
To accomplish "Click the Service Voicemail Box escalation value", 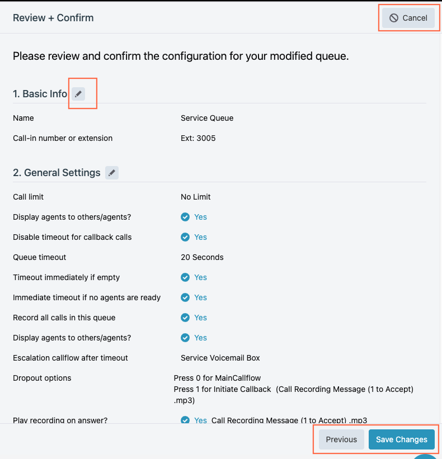I will (x=220, y=358).
